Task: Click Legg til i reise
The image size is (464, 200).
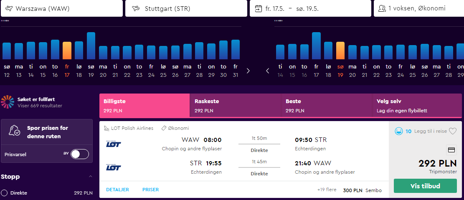Action: pos(431,131)
